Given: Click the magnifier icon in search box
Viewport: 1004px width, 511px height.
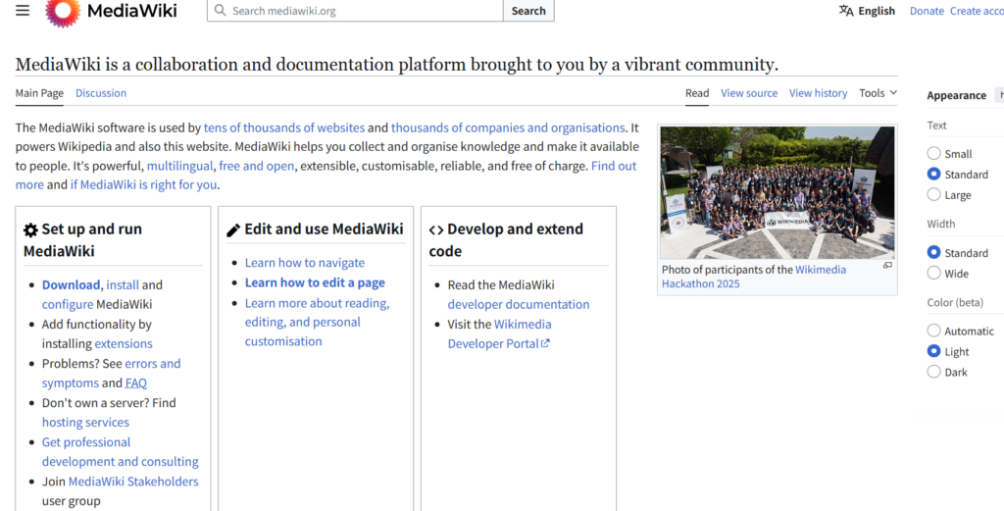Looking at the screenshot, I should click(220, 11).
